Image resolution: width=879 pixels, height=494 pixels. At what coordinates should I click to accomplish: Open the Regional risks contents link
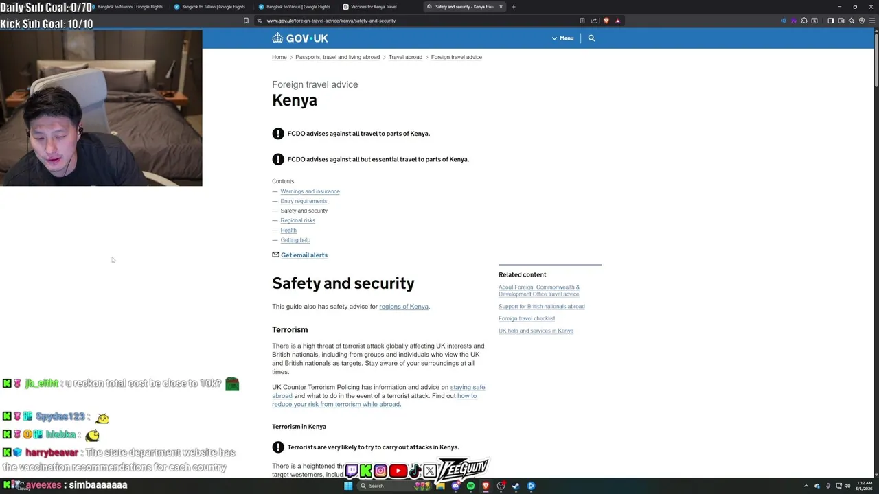297,220
